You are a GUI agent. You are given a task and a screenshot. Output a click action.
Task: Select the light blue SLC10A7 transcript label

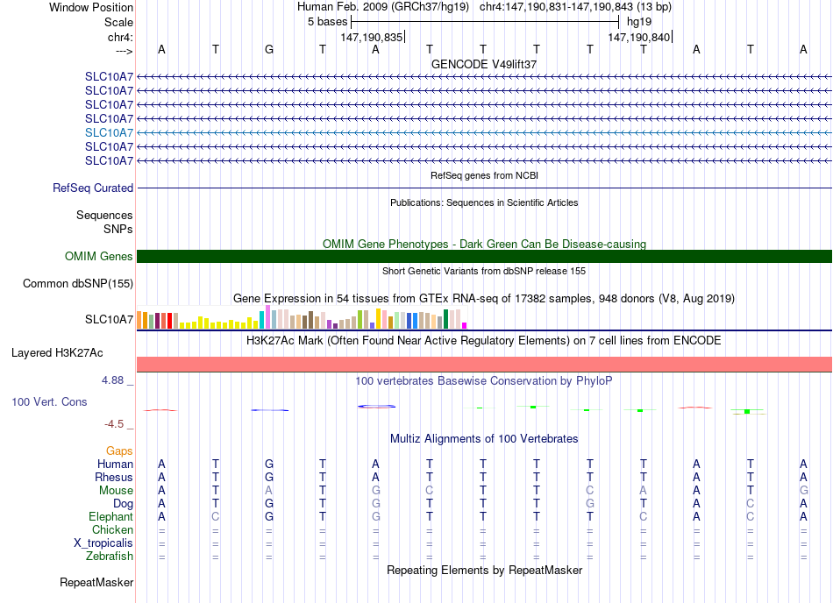click(x=109, y=132)
